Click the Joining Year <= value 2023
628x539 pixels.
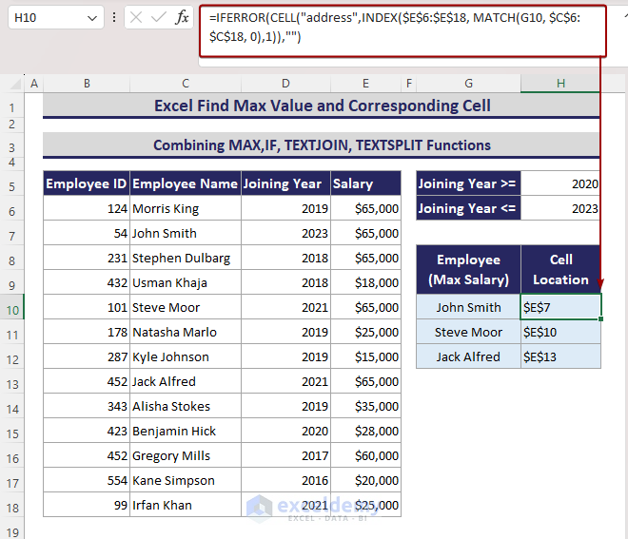point(560,208)
